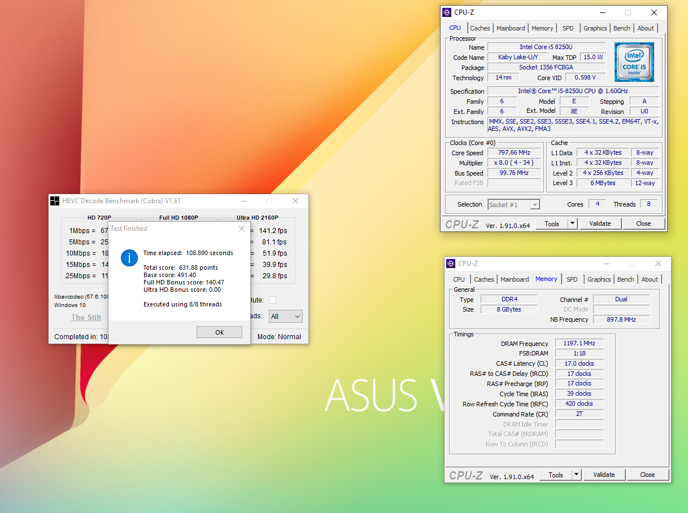Select the CPU tab in upper CPU-Z window
The height and width of the screenshot is (513, 688).
click(x=455, y=28)
